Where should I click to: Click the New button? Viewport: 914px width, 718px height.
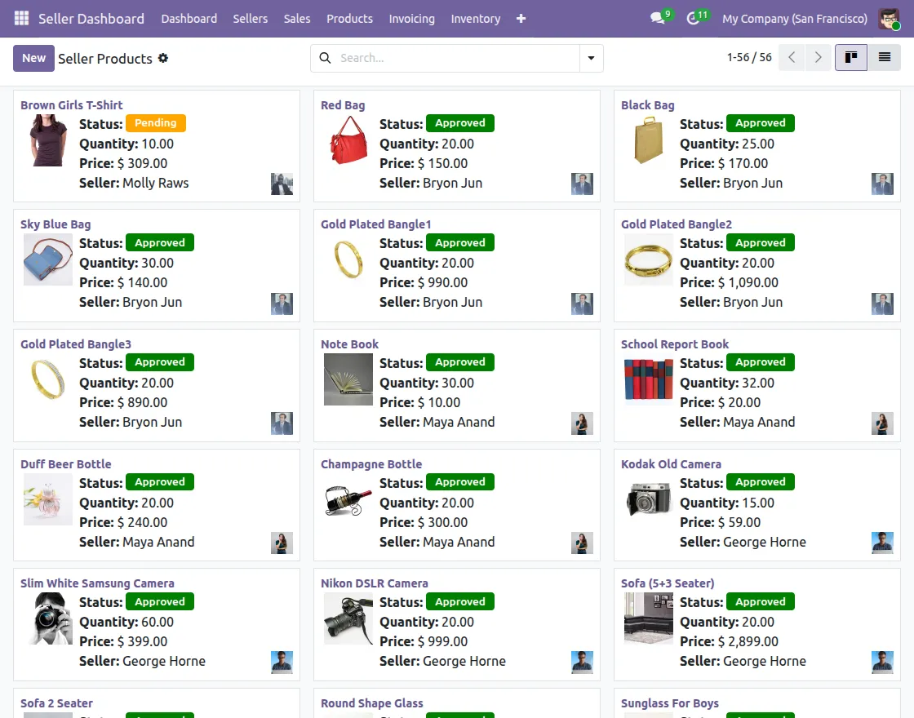click(x=33, y=58)
